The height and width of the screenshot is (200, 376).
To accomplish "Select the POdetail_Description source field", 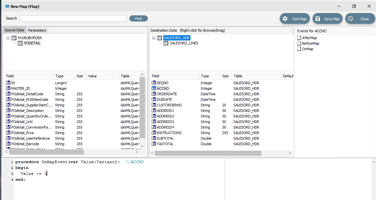I will pyautogui.click(x=27, y=111).
